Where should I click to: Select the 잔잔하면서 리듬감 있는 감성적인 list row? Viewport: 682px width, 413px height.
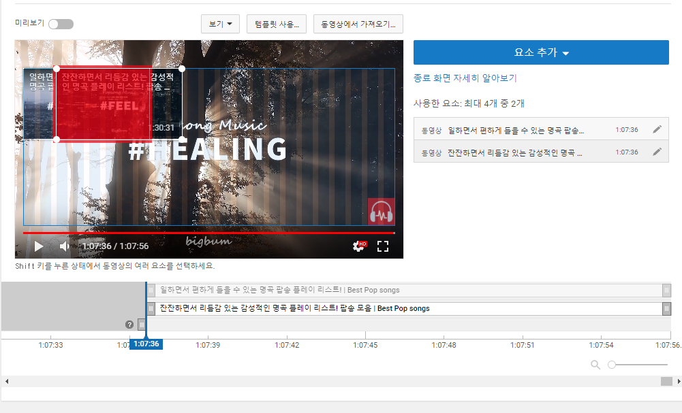[541, 152]
